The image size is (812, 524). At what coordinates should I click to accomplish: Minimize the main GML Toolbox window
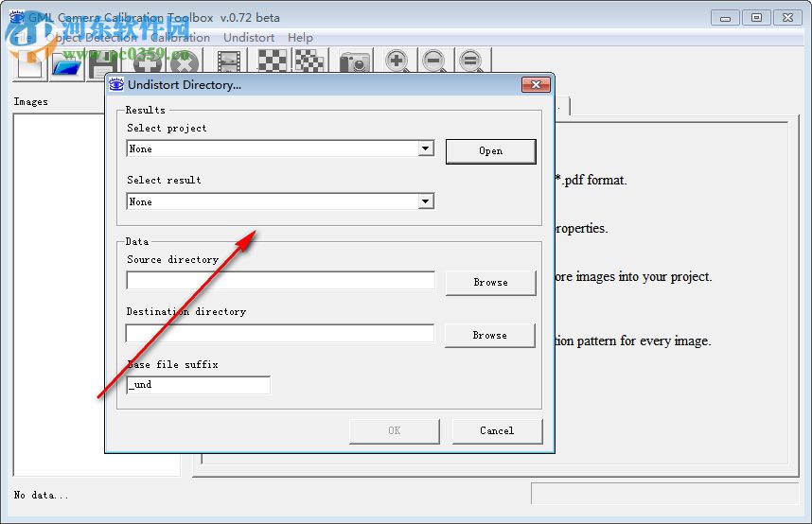[x=726, y=18]
